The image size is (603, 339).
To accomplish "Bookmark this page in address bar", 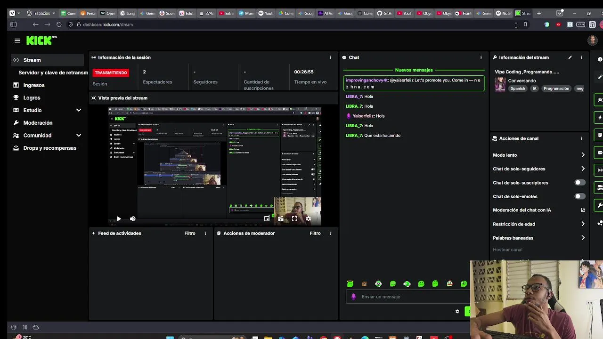I will point(525,24).
